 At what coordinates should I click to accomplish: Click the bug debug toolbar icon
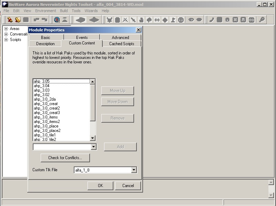point(227,20)
